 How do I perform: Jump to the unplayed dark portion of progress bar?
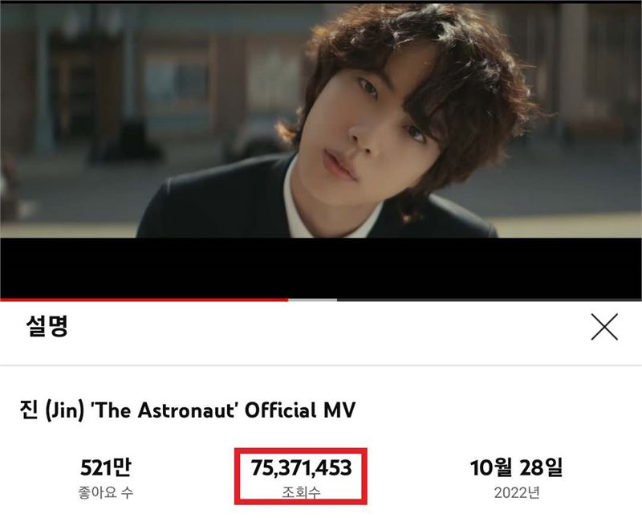coord(490,300)
